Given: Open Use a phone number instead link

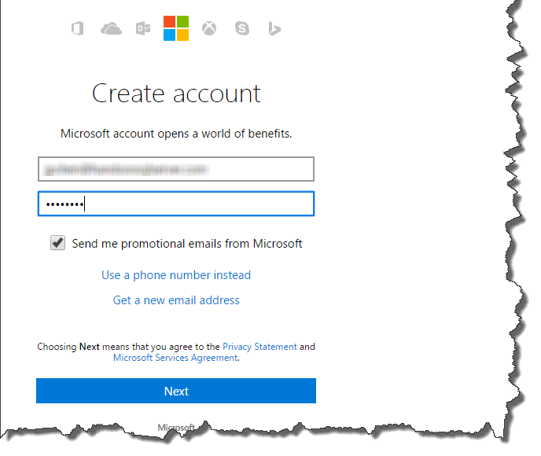Looking at the screenshot, I should pos(176,275).
